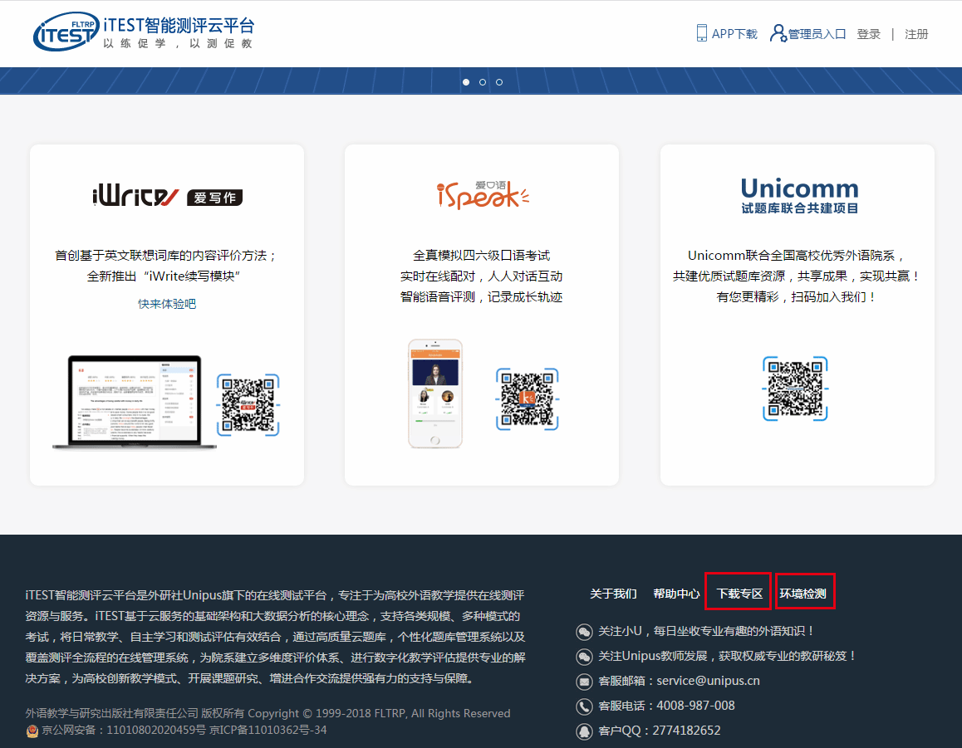Image resolution: width=962 pixels, height=748 pixels.
Task: Click the QQ icon beside 客户QQ
Action: [584, 731]
